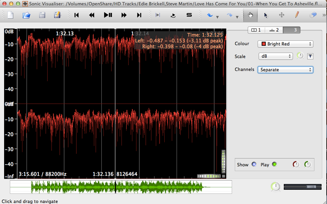The height and width of the screenshot is (204, 327).
Task: Open the Scale dropdown set to dB
Action: (275, 56)
